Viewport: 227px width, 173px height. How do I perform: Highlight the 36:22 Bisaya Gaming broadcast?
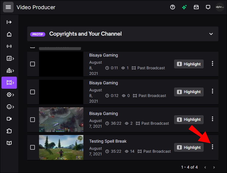[x=189, y=120]
